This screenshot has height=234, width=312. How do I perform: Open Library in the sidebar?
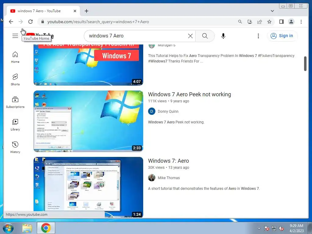pos(15,125)
